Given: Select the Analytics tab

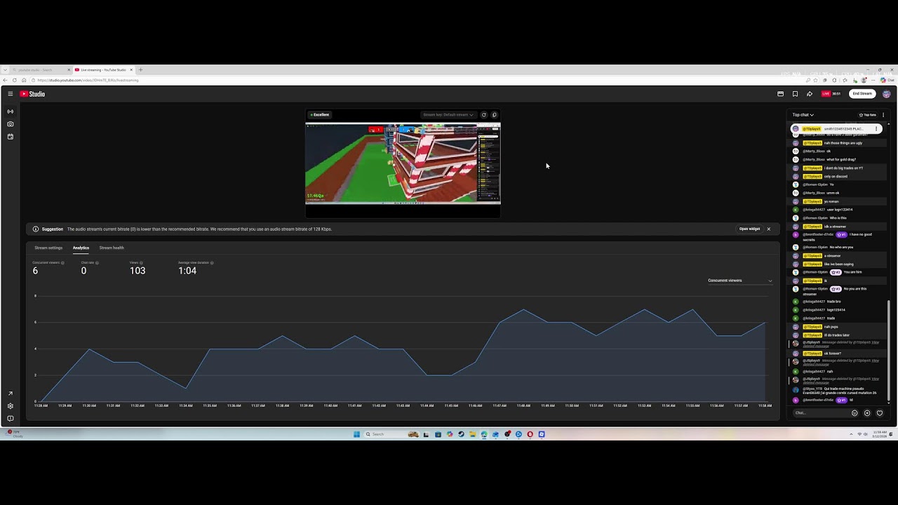Looking at the screenshot, I should pos(81,248).
